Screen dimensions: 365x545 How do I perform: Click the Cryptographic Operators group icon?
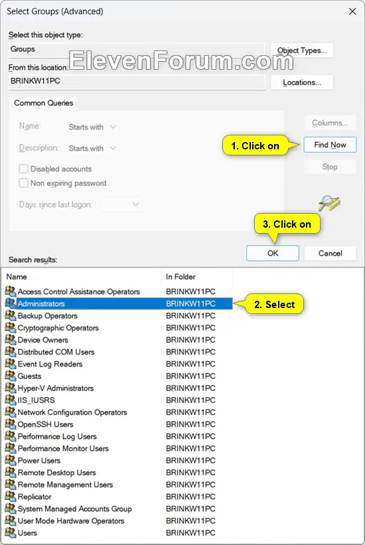[11, 327]
